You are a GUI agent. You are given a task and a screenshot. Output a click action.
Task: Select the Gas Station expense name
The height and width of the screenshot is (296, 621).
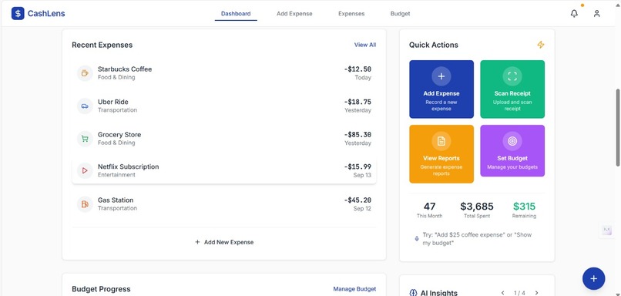(x=116, y=200)
